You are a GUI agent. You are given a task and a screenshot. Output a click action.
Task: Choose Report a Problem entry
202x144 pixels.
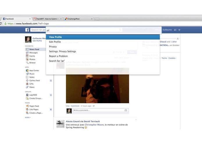pos(103,56)
